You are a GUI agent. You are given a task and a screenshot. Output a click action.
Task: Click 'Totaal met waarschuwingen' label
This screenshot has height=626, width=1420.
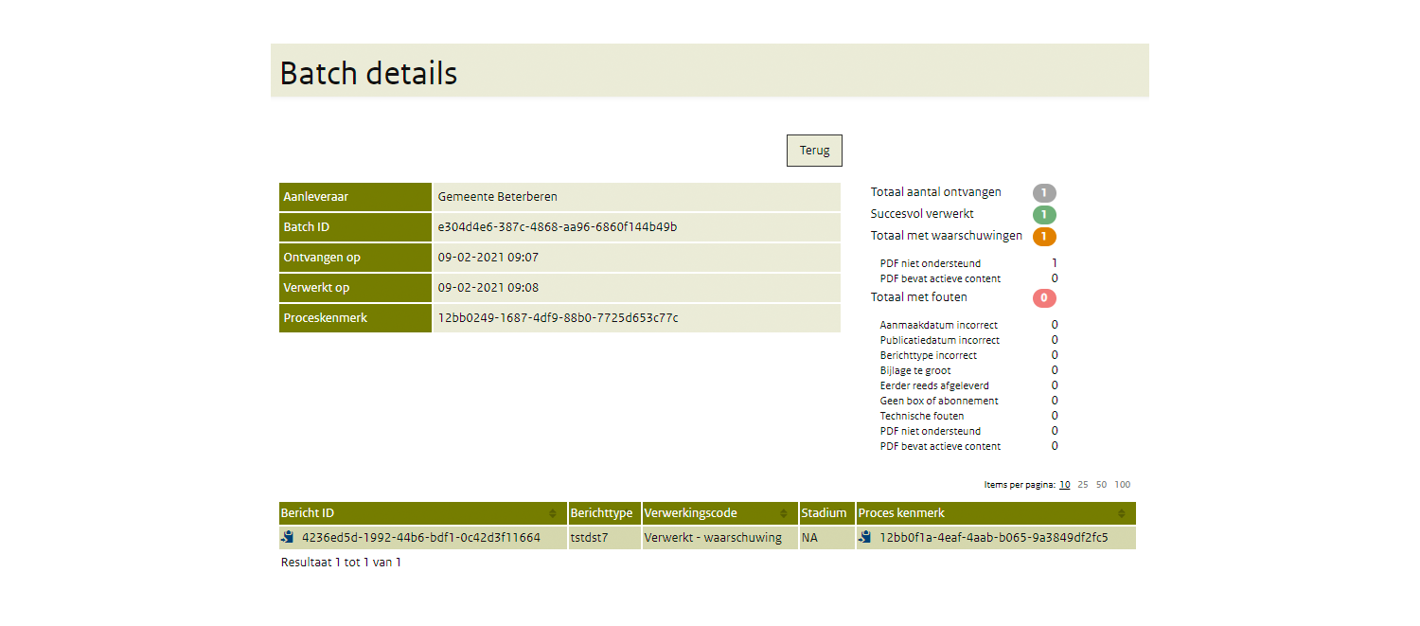coord(947,236)
